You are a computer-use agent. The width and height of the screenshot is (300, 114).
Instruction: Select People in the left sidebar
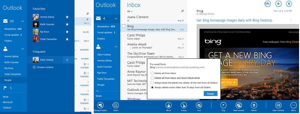pos(13,80)
